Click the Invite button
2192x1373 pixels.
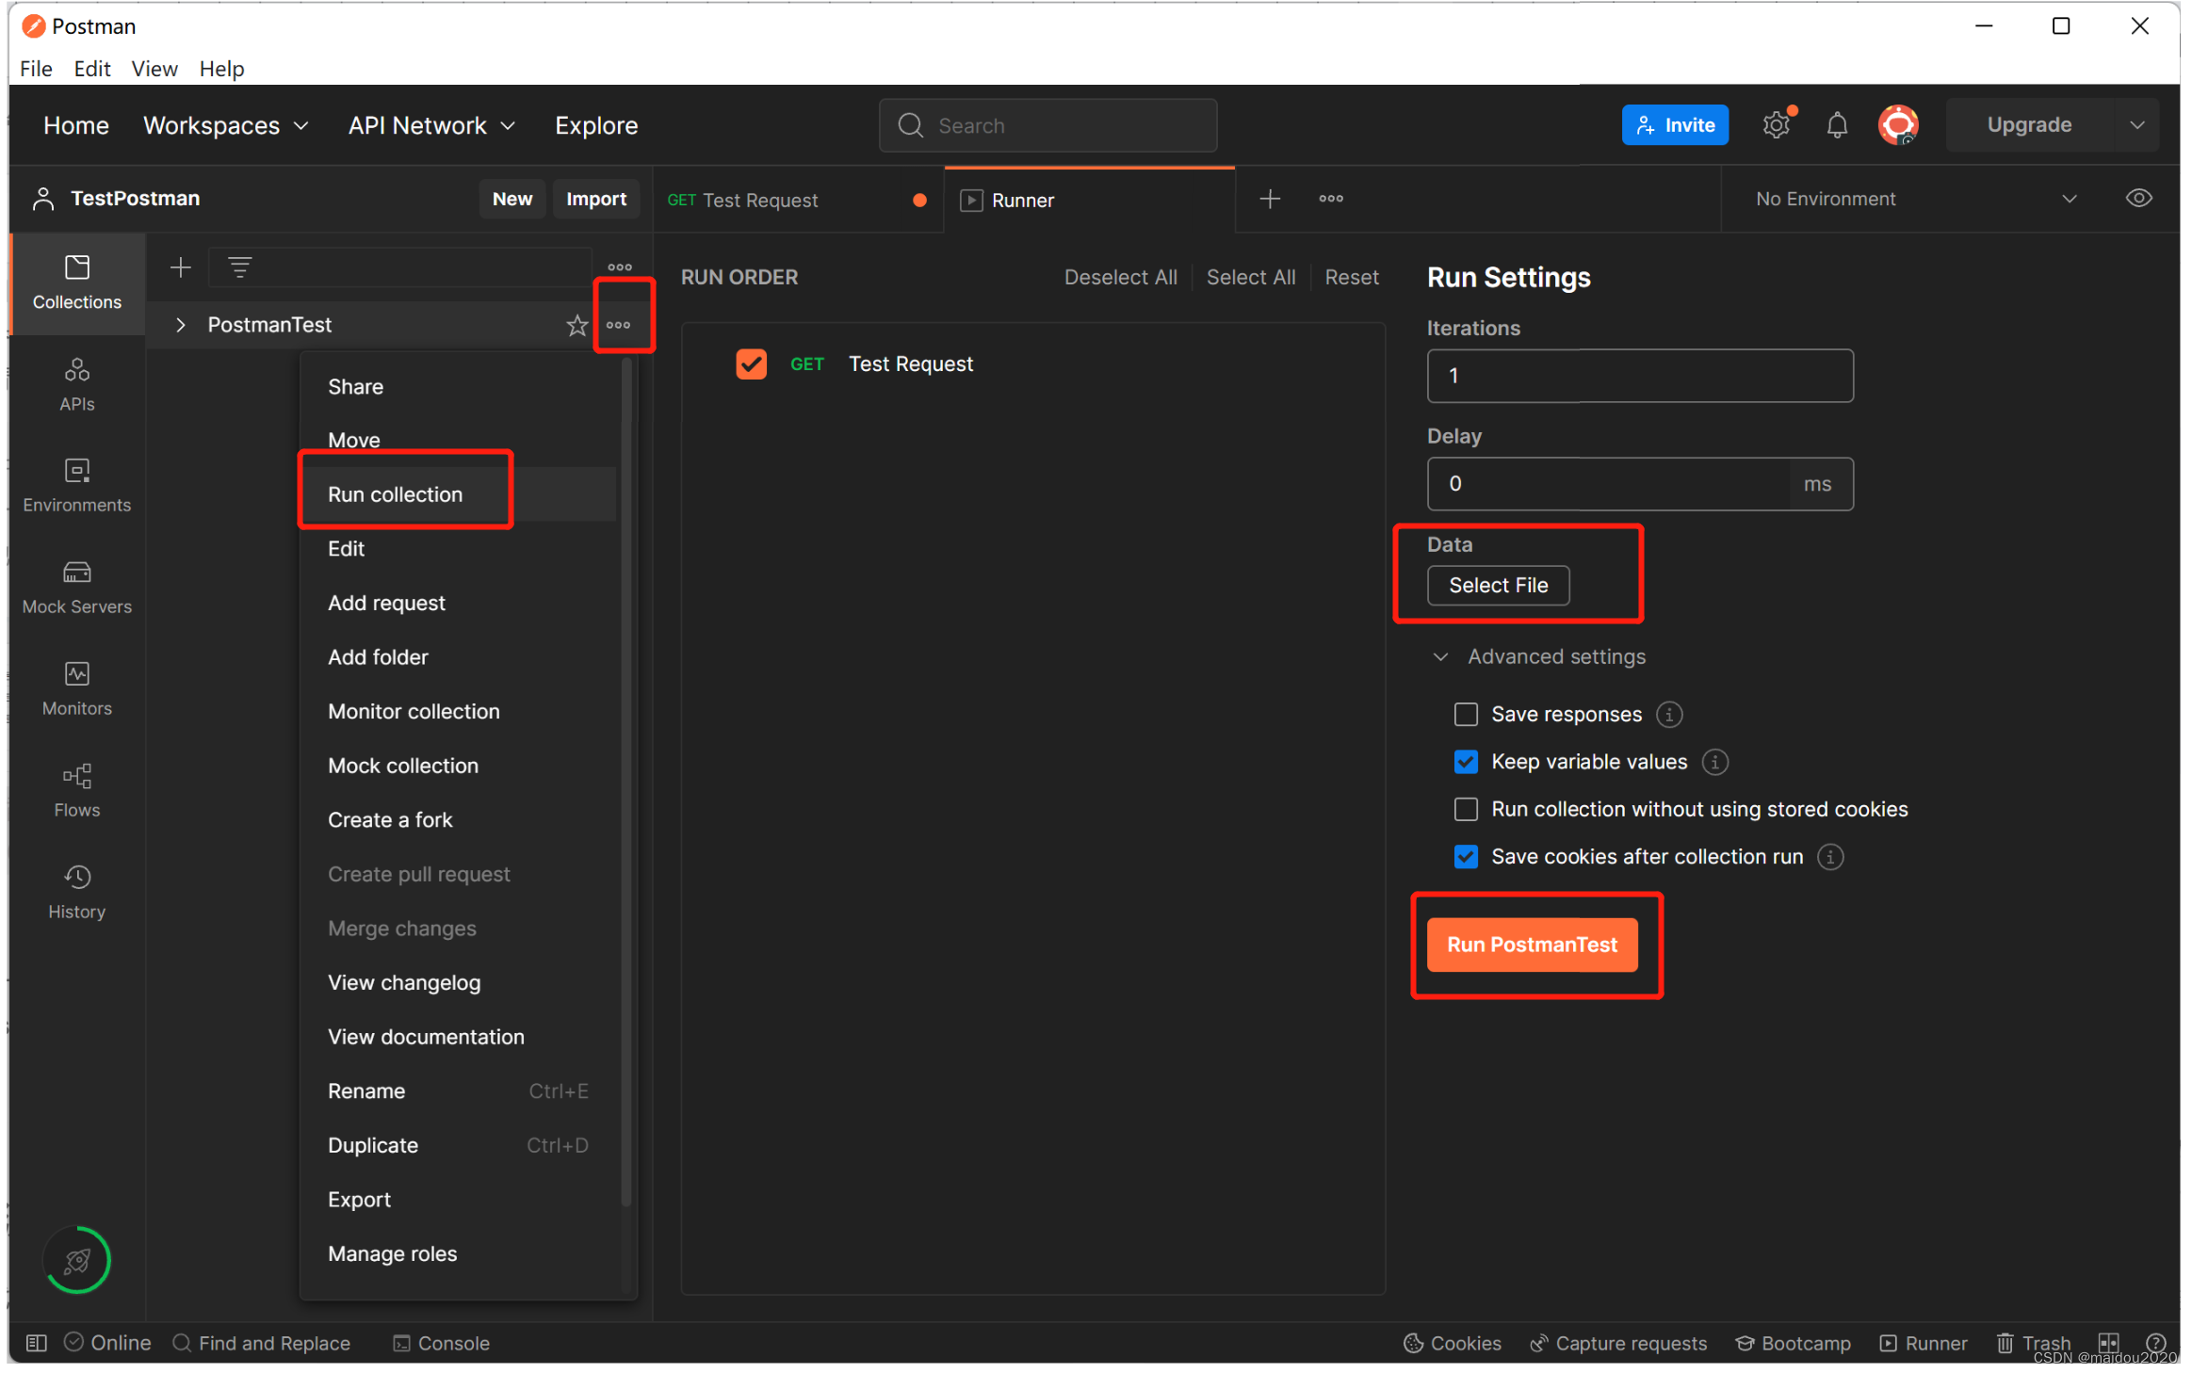(1675, 125)
